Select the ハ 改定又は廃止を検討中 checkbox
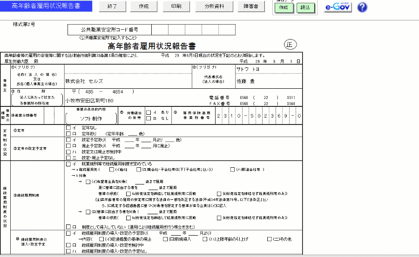 click(68, 152)
